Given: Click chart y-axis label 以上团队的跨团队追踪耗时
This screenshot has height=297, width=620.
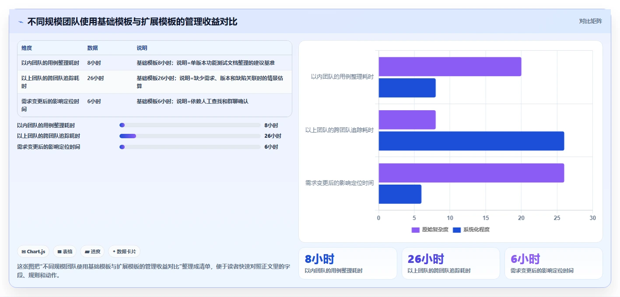Looking at the screenshot, I should pyautogui.click(x=340, y=130).
